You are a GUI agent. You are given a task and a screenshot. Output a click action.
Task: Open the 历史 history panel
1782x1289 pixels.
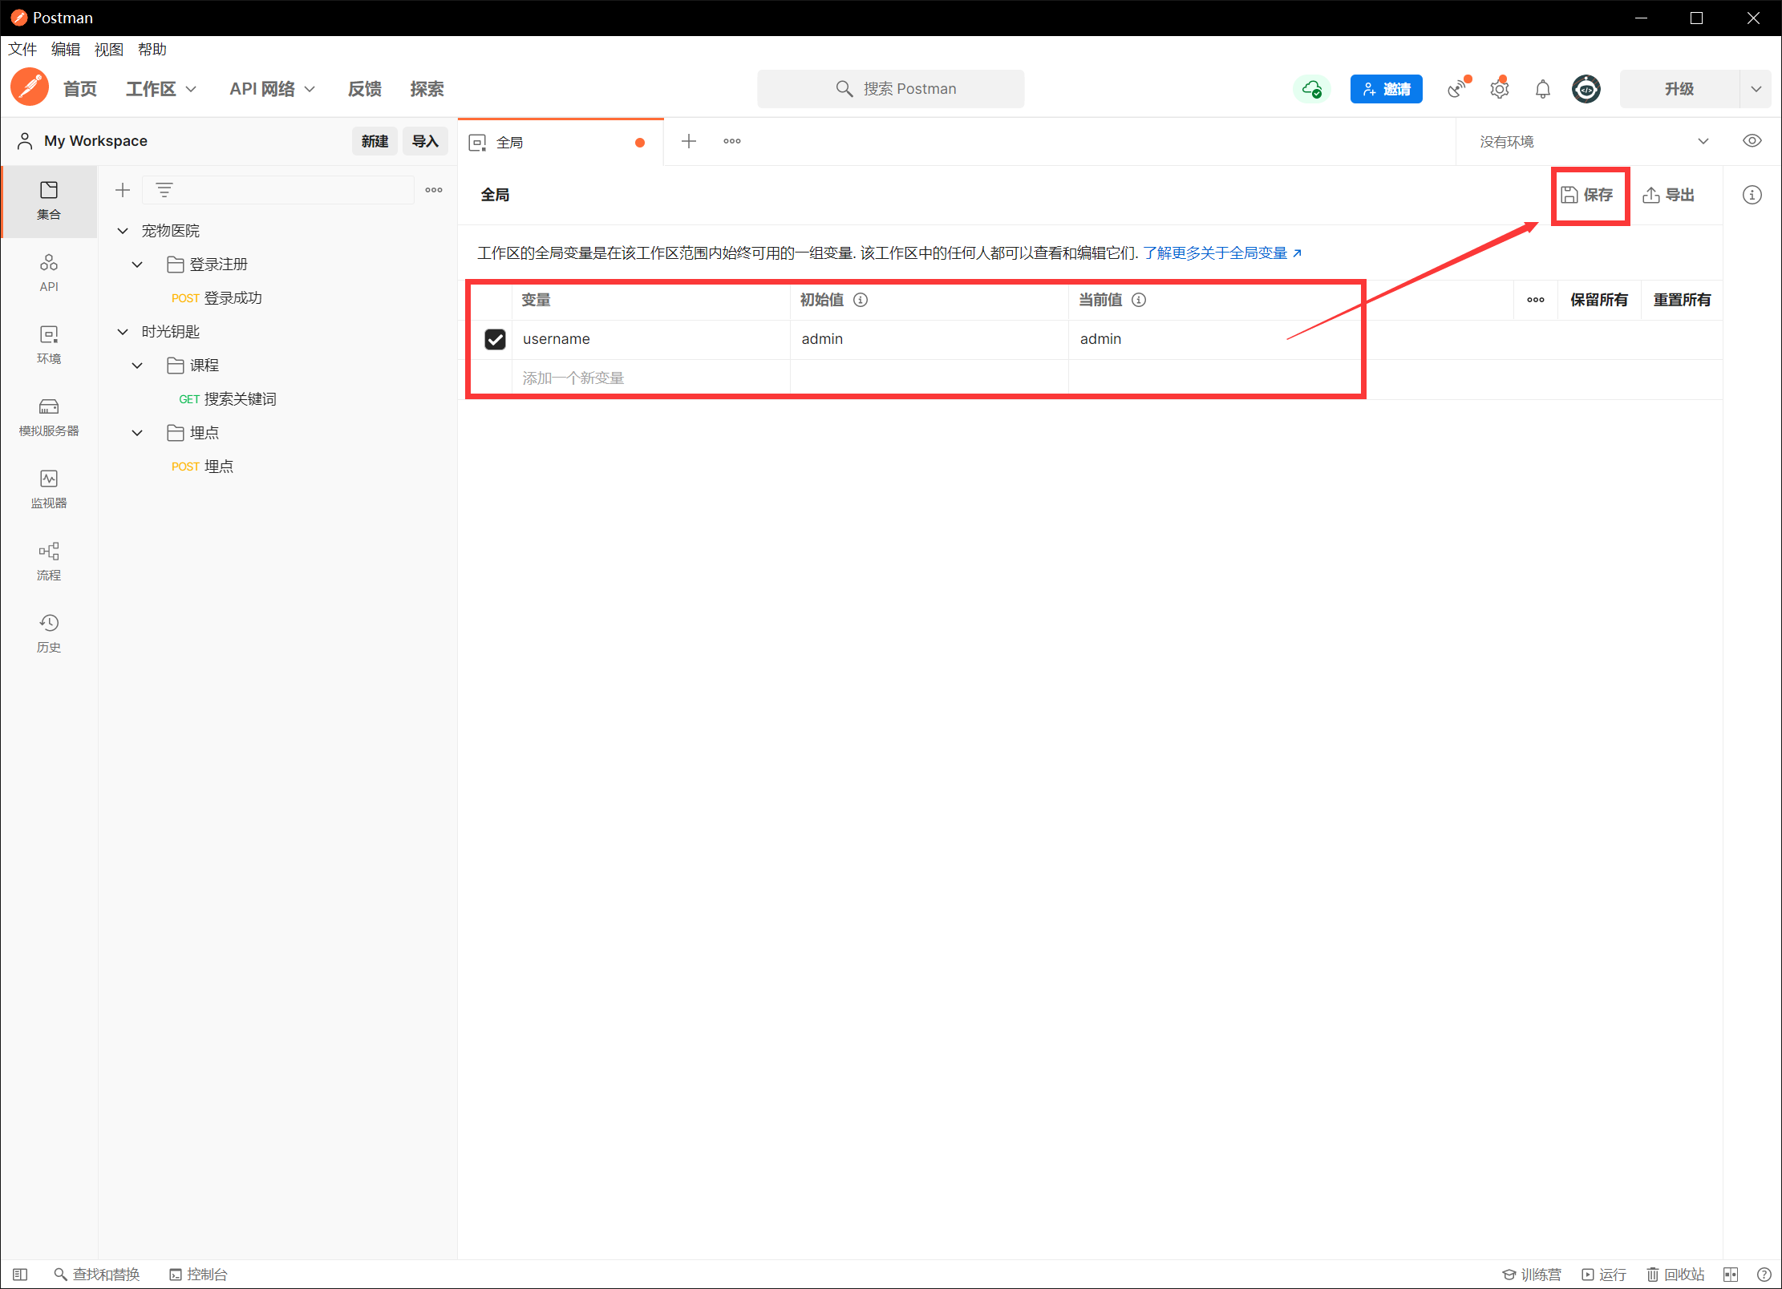point(48,633)
